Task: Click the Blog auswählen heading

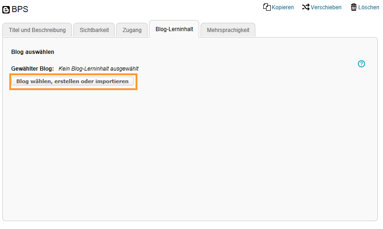Action: (33, 52)
